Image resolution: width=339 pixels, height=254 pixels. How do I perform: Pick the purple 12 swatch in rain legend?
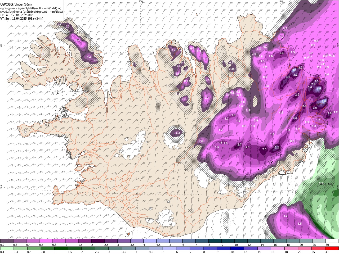251,248
